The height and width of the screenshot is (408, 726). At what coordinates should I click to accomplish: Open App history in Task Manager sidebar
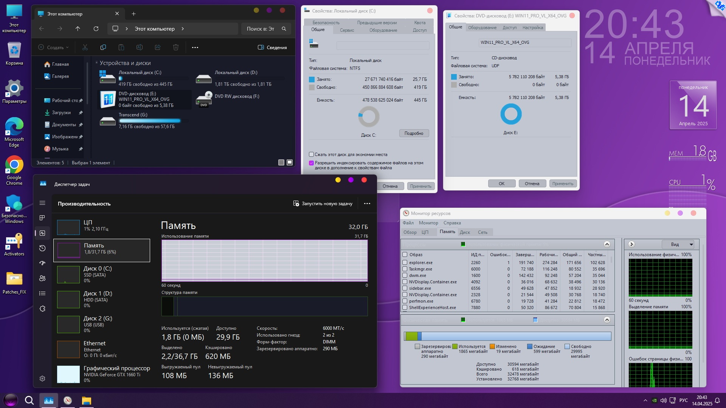pyautogui.click(x=42, y=248)
